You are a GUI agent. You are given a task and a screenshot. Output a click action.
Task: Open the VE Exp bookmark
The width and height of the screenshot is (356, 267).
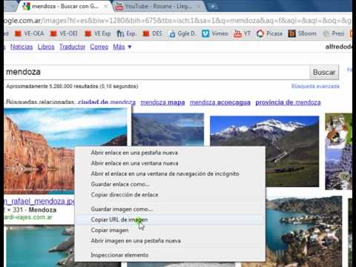pos(98,33)
